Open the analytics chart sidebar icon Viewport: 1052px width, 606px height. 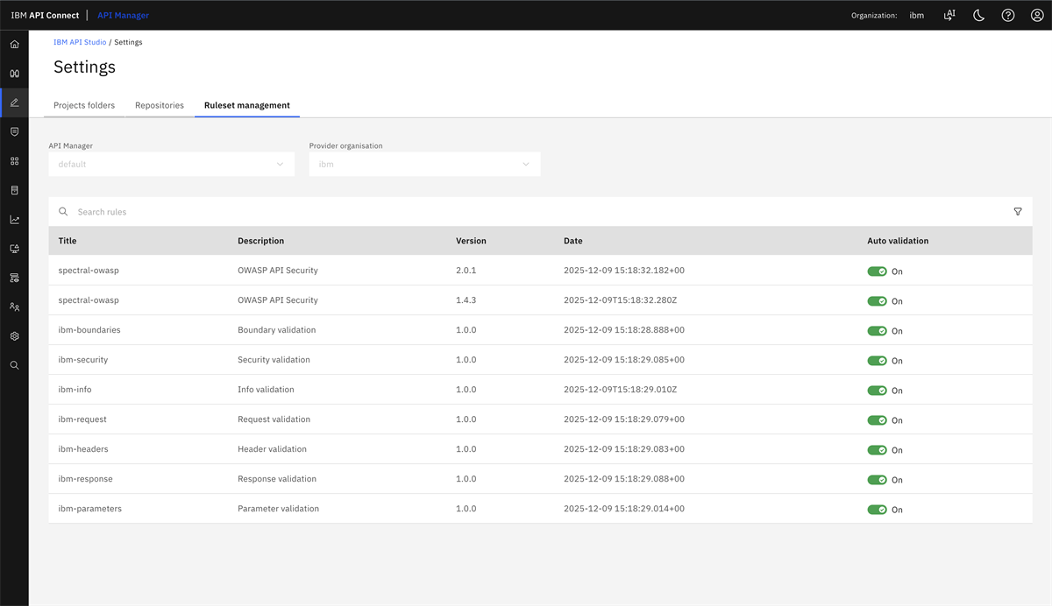click(14, 220)
